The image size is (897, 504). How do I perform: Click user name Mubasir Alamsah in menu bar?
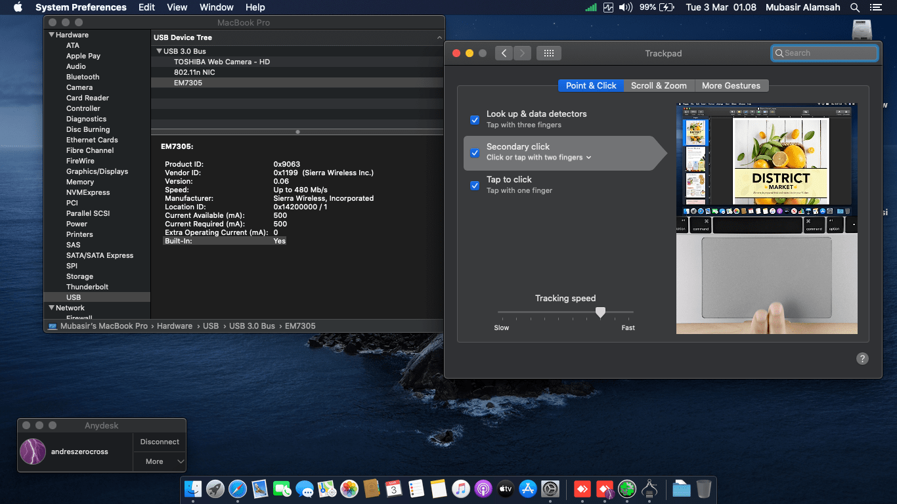pyautogui.click(x=802, y=7)
